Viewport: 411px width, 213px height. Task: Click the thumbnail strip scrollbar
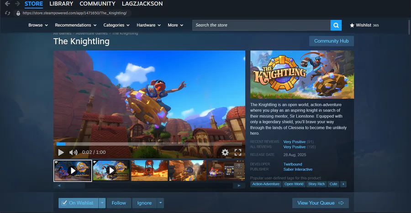149,186
